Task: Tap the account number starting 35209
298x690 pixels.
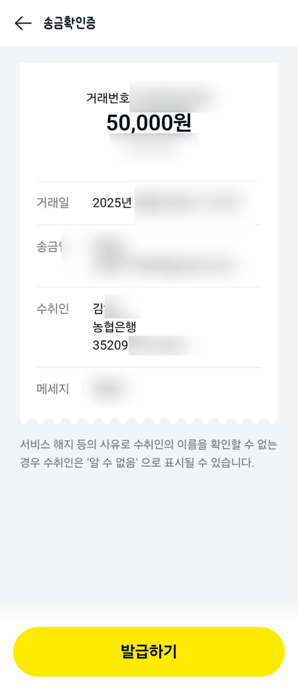Action: coord(145,345)
